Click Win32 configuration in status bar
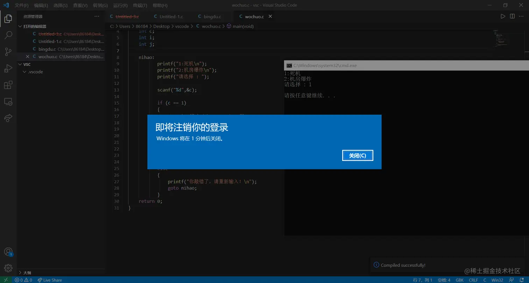The image size is (529, 283). tap(497, 280)
